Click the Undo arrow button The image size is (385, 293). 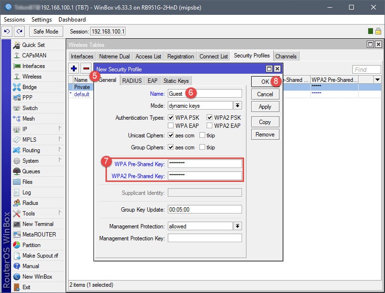tap(7, 32)
